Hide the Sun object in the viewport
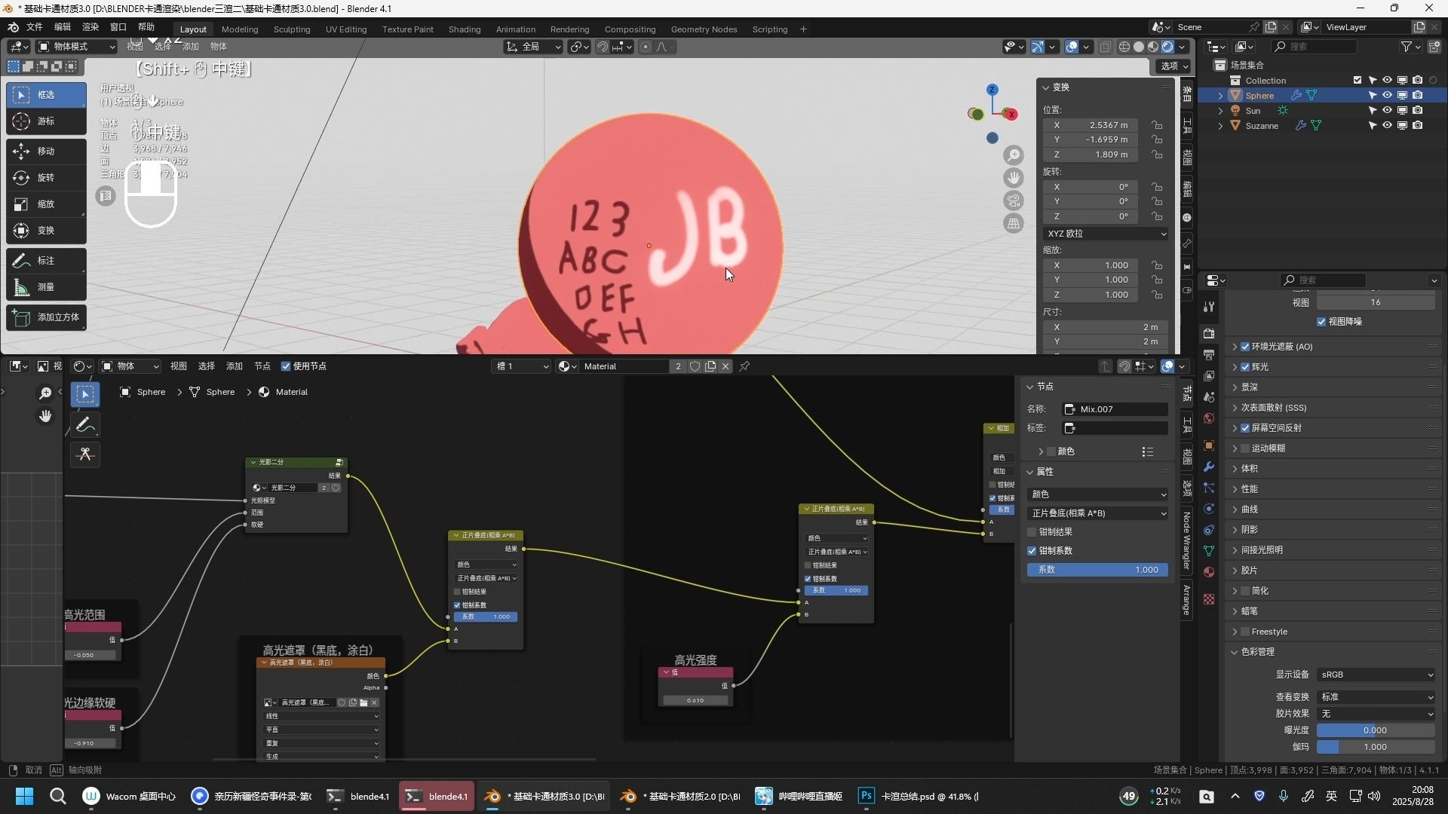 point(1387,111)
